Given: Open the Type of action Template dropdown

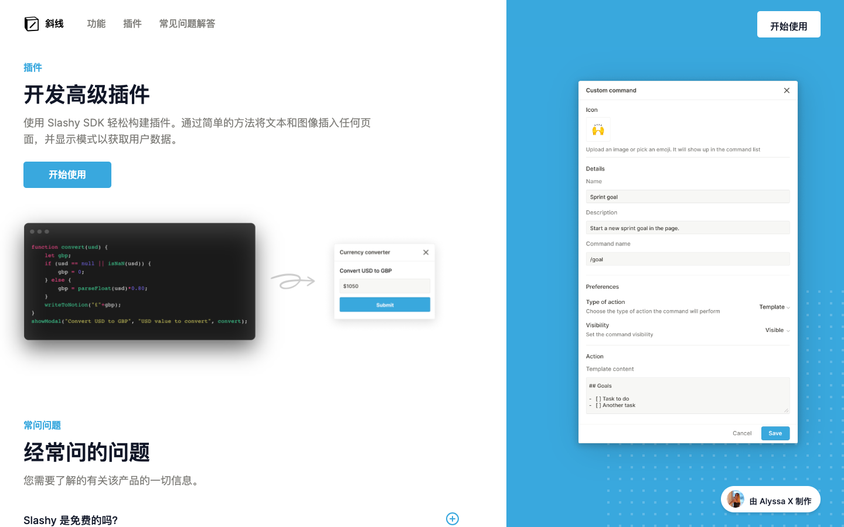Looking at the screenshot, I should click(774, 307).
